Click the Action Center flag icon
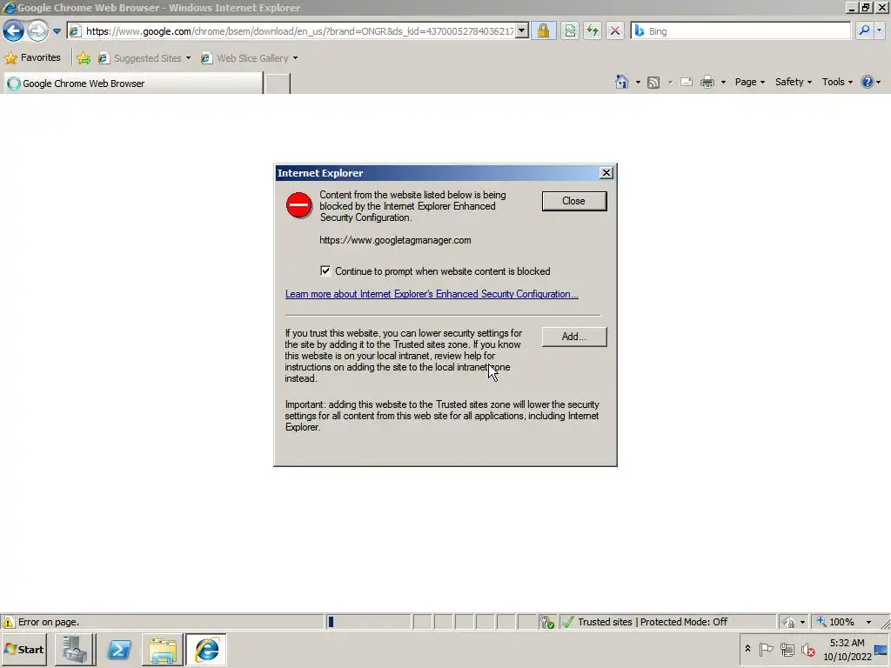 pyautogui.click(x=766, y=649)
